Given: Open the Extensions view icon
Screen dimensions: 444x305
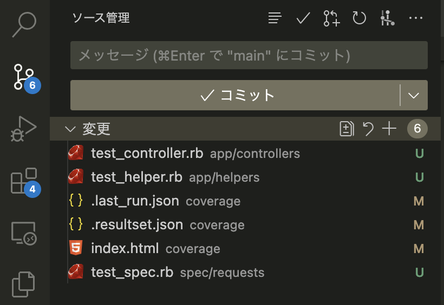Looking at the screenshot, I should point(24,181).
